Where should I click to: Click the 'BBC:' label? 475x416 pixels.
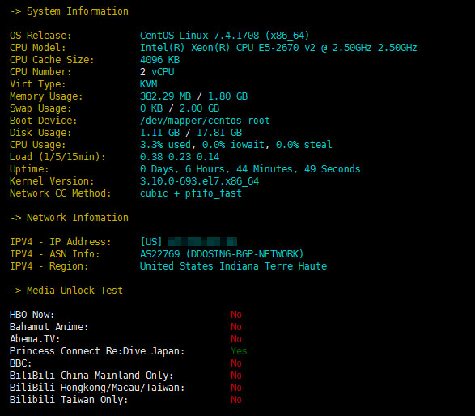pyautogui.click(x=21, y=363)
